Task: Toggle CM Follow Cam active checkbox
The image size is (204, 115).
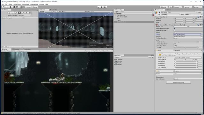Action: click(x=160, y=12)
